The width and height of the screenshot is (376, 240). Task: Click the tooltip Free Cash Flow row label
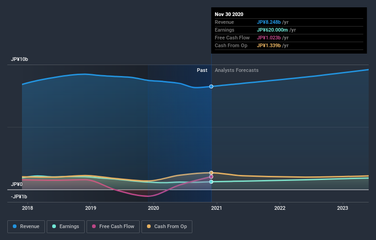pos(232,38)
